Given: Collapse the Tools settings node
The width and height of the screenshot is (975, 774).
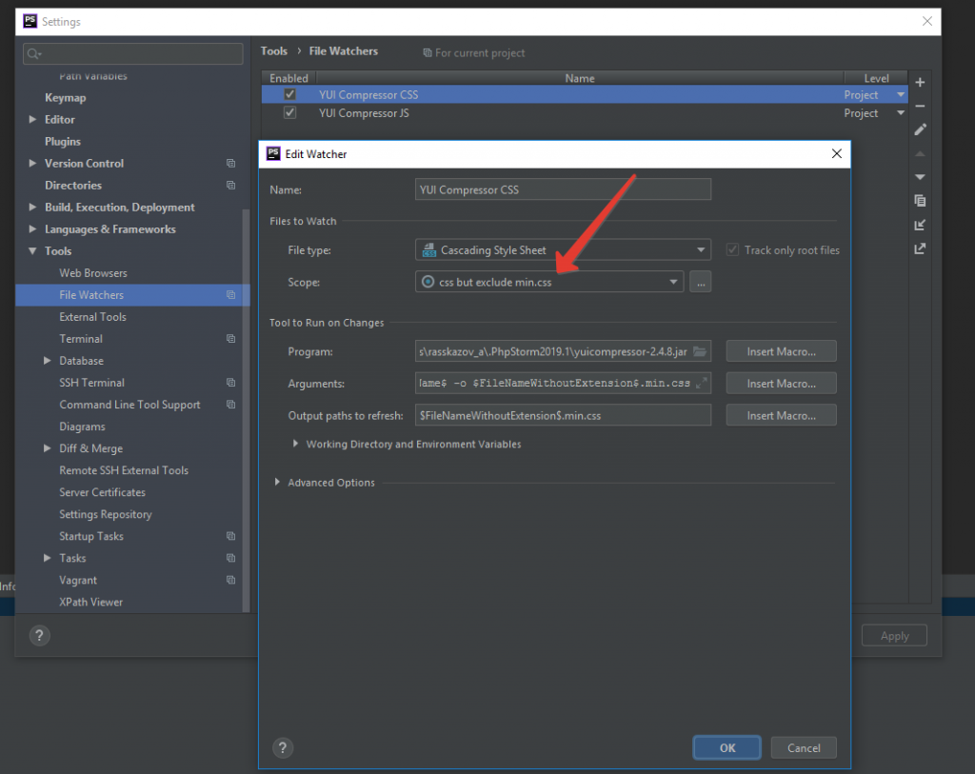Looking at the screenshot, I should click(32, 251).
